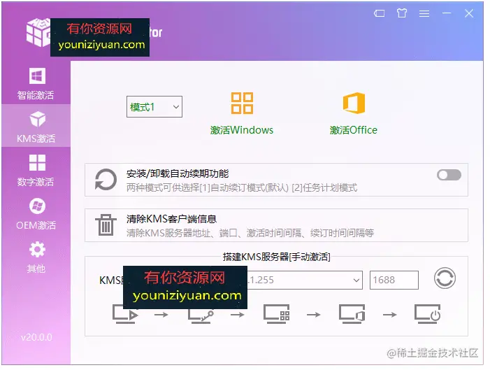Click the v20.0.0 version label
This screenshot has width=490, height=370.
point(36,337)
